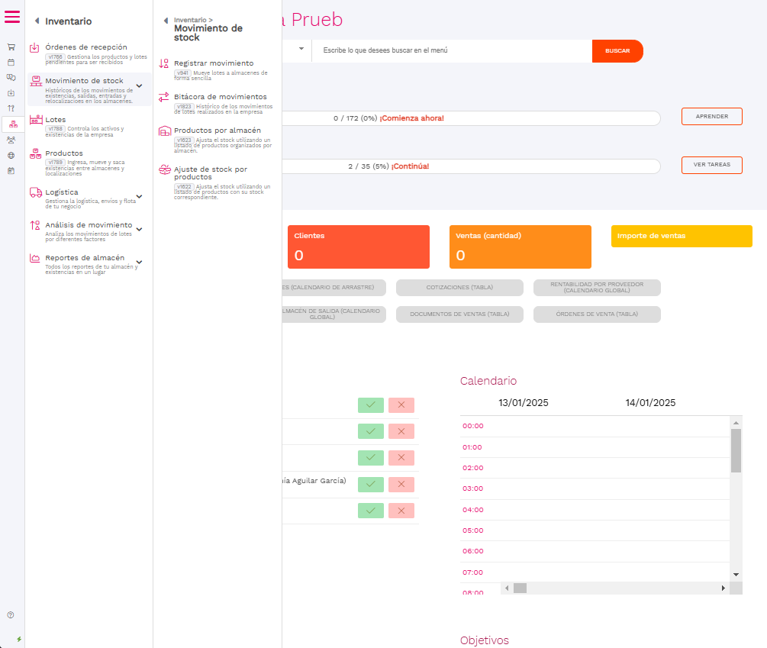Click the hamburger menu icon
The height and width of the screenshot is (648, 767).
click(12, 17)
